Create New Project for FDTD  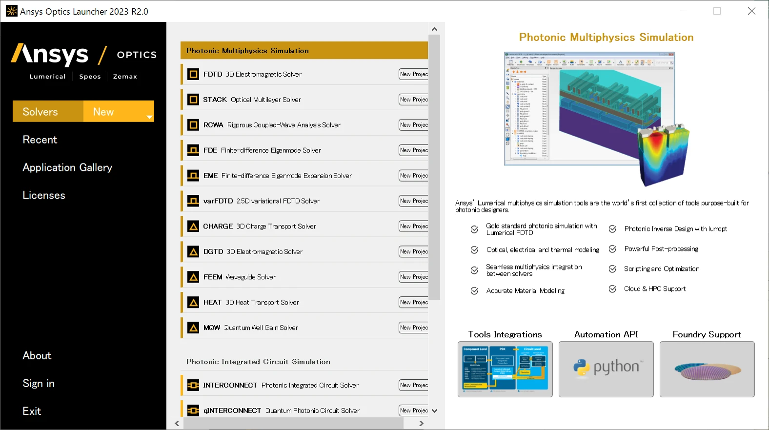pos(413,74)
